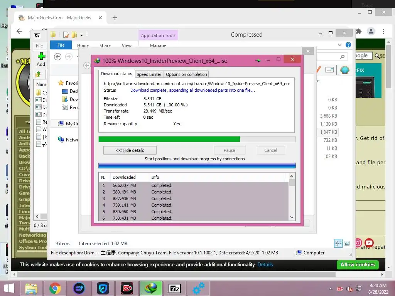Select Downloads in Explorer navigation pane
Viewport: 395px width, 296px height.
pos(70,99)
